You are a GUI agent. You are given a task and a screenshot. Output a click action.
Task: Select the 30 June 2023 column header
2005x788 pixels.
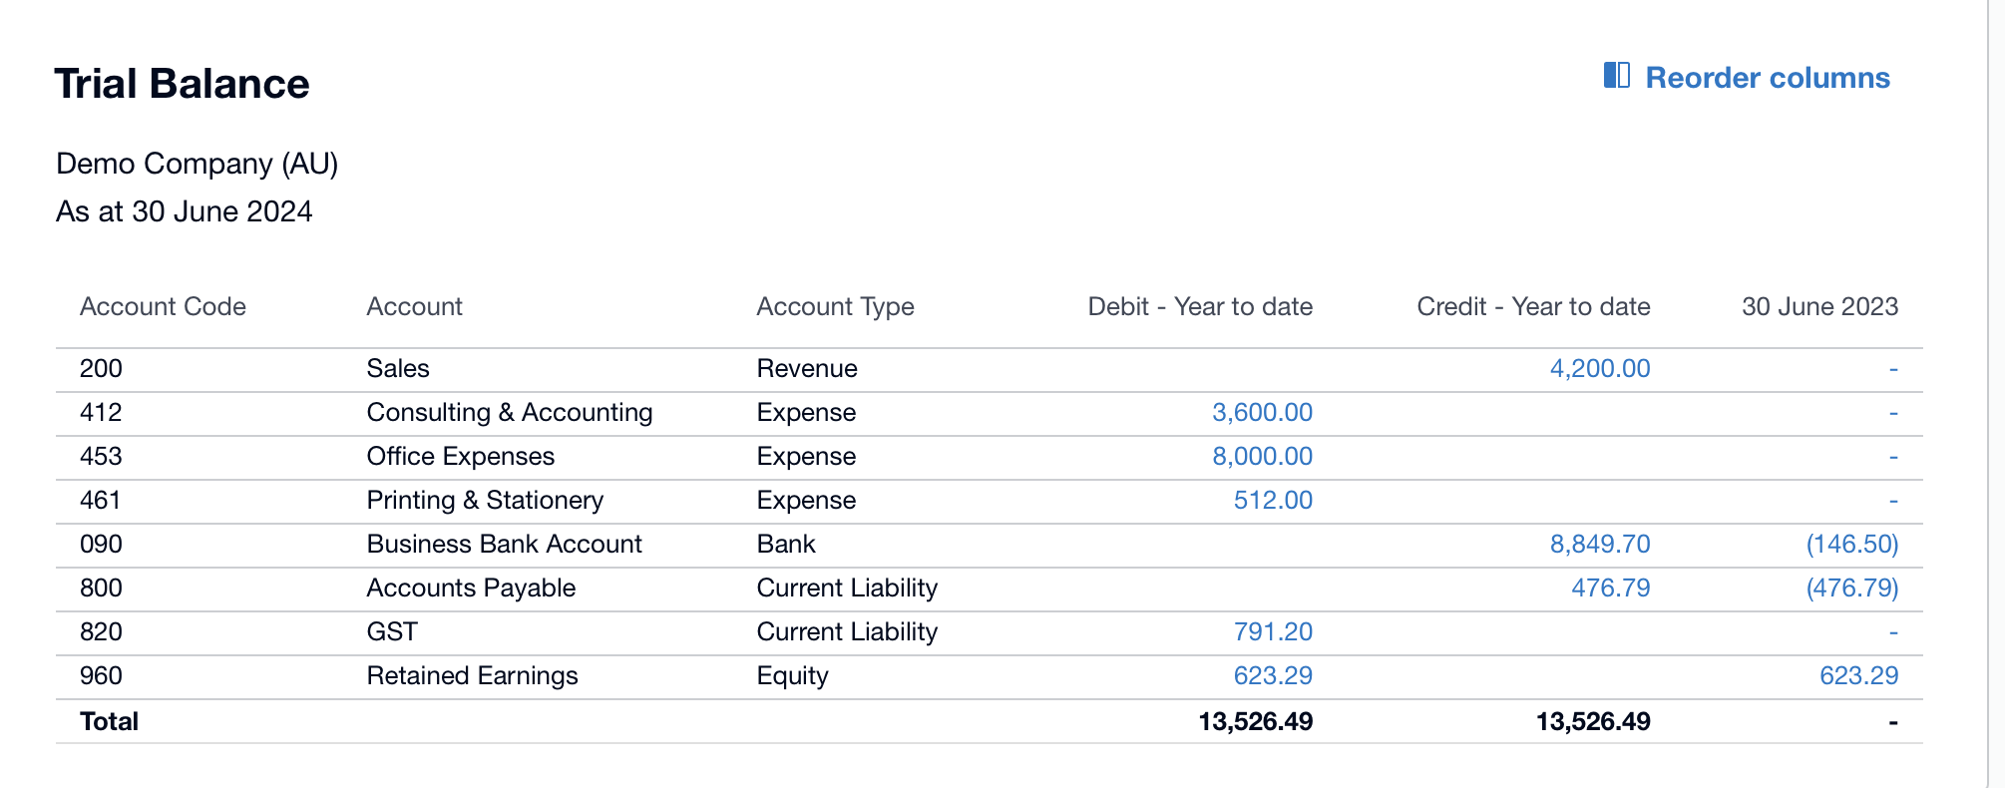tap(1819, 306)
